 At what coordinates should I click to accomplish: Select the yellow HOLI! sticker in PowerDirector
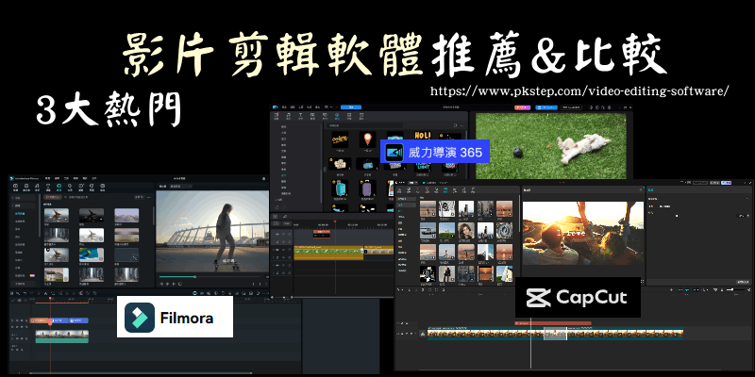tap(422, 135)
